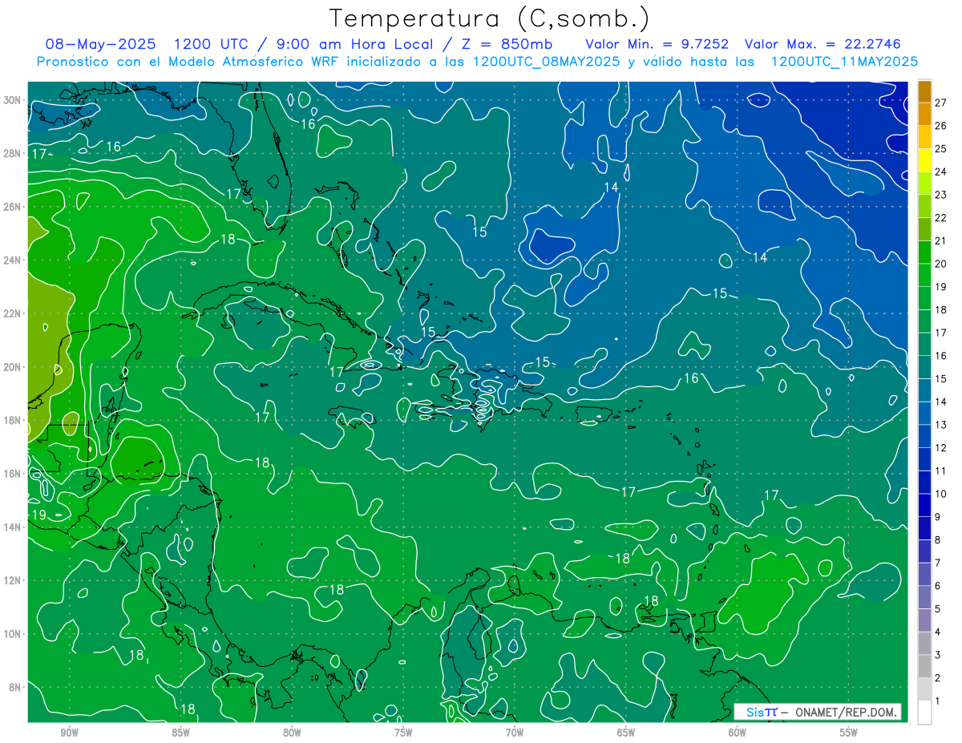Click the '90W' longitude axis label
The height and width of the screenshot is (743, 962).
click(x=70, y=733)
